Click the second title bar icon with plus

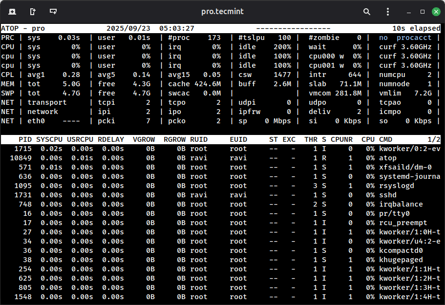click(x=32, y=11)
